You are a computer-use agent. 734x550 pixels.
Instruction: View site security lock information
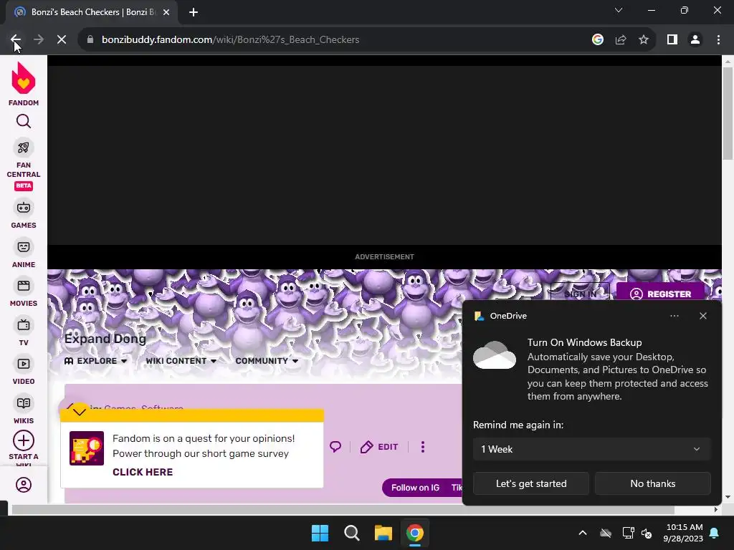(90, 40)
